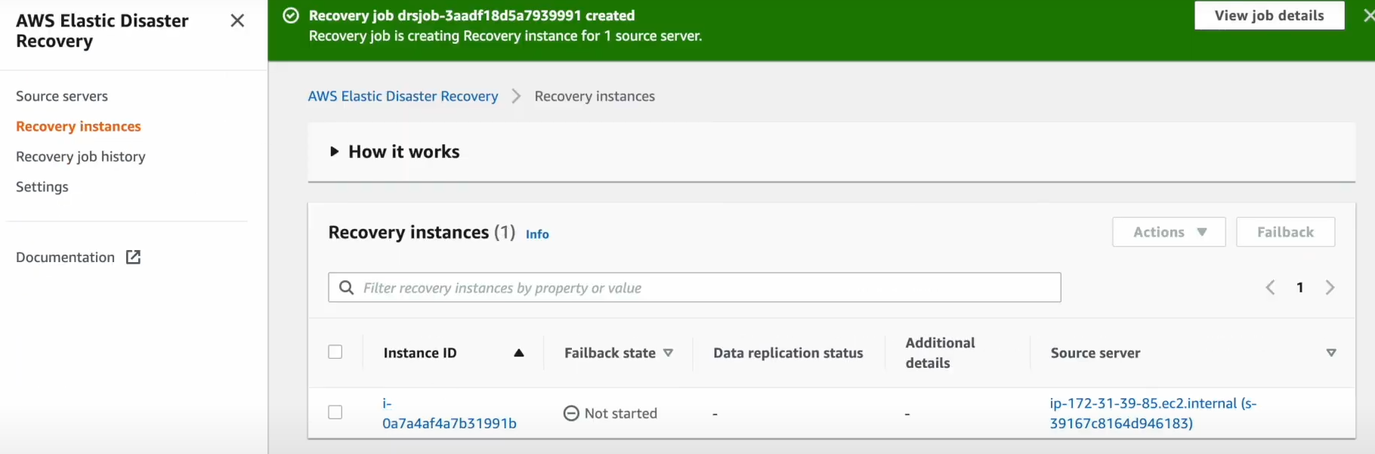This screenshot has height=454, width=1375.
Task: Open the Actions dropdown
Action: pos(1169,232)
